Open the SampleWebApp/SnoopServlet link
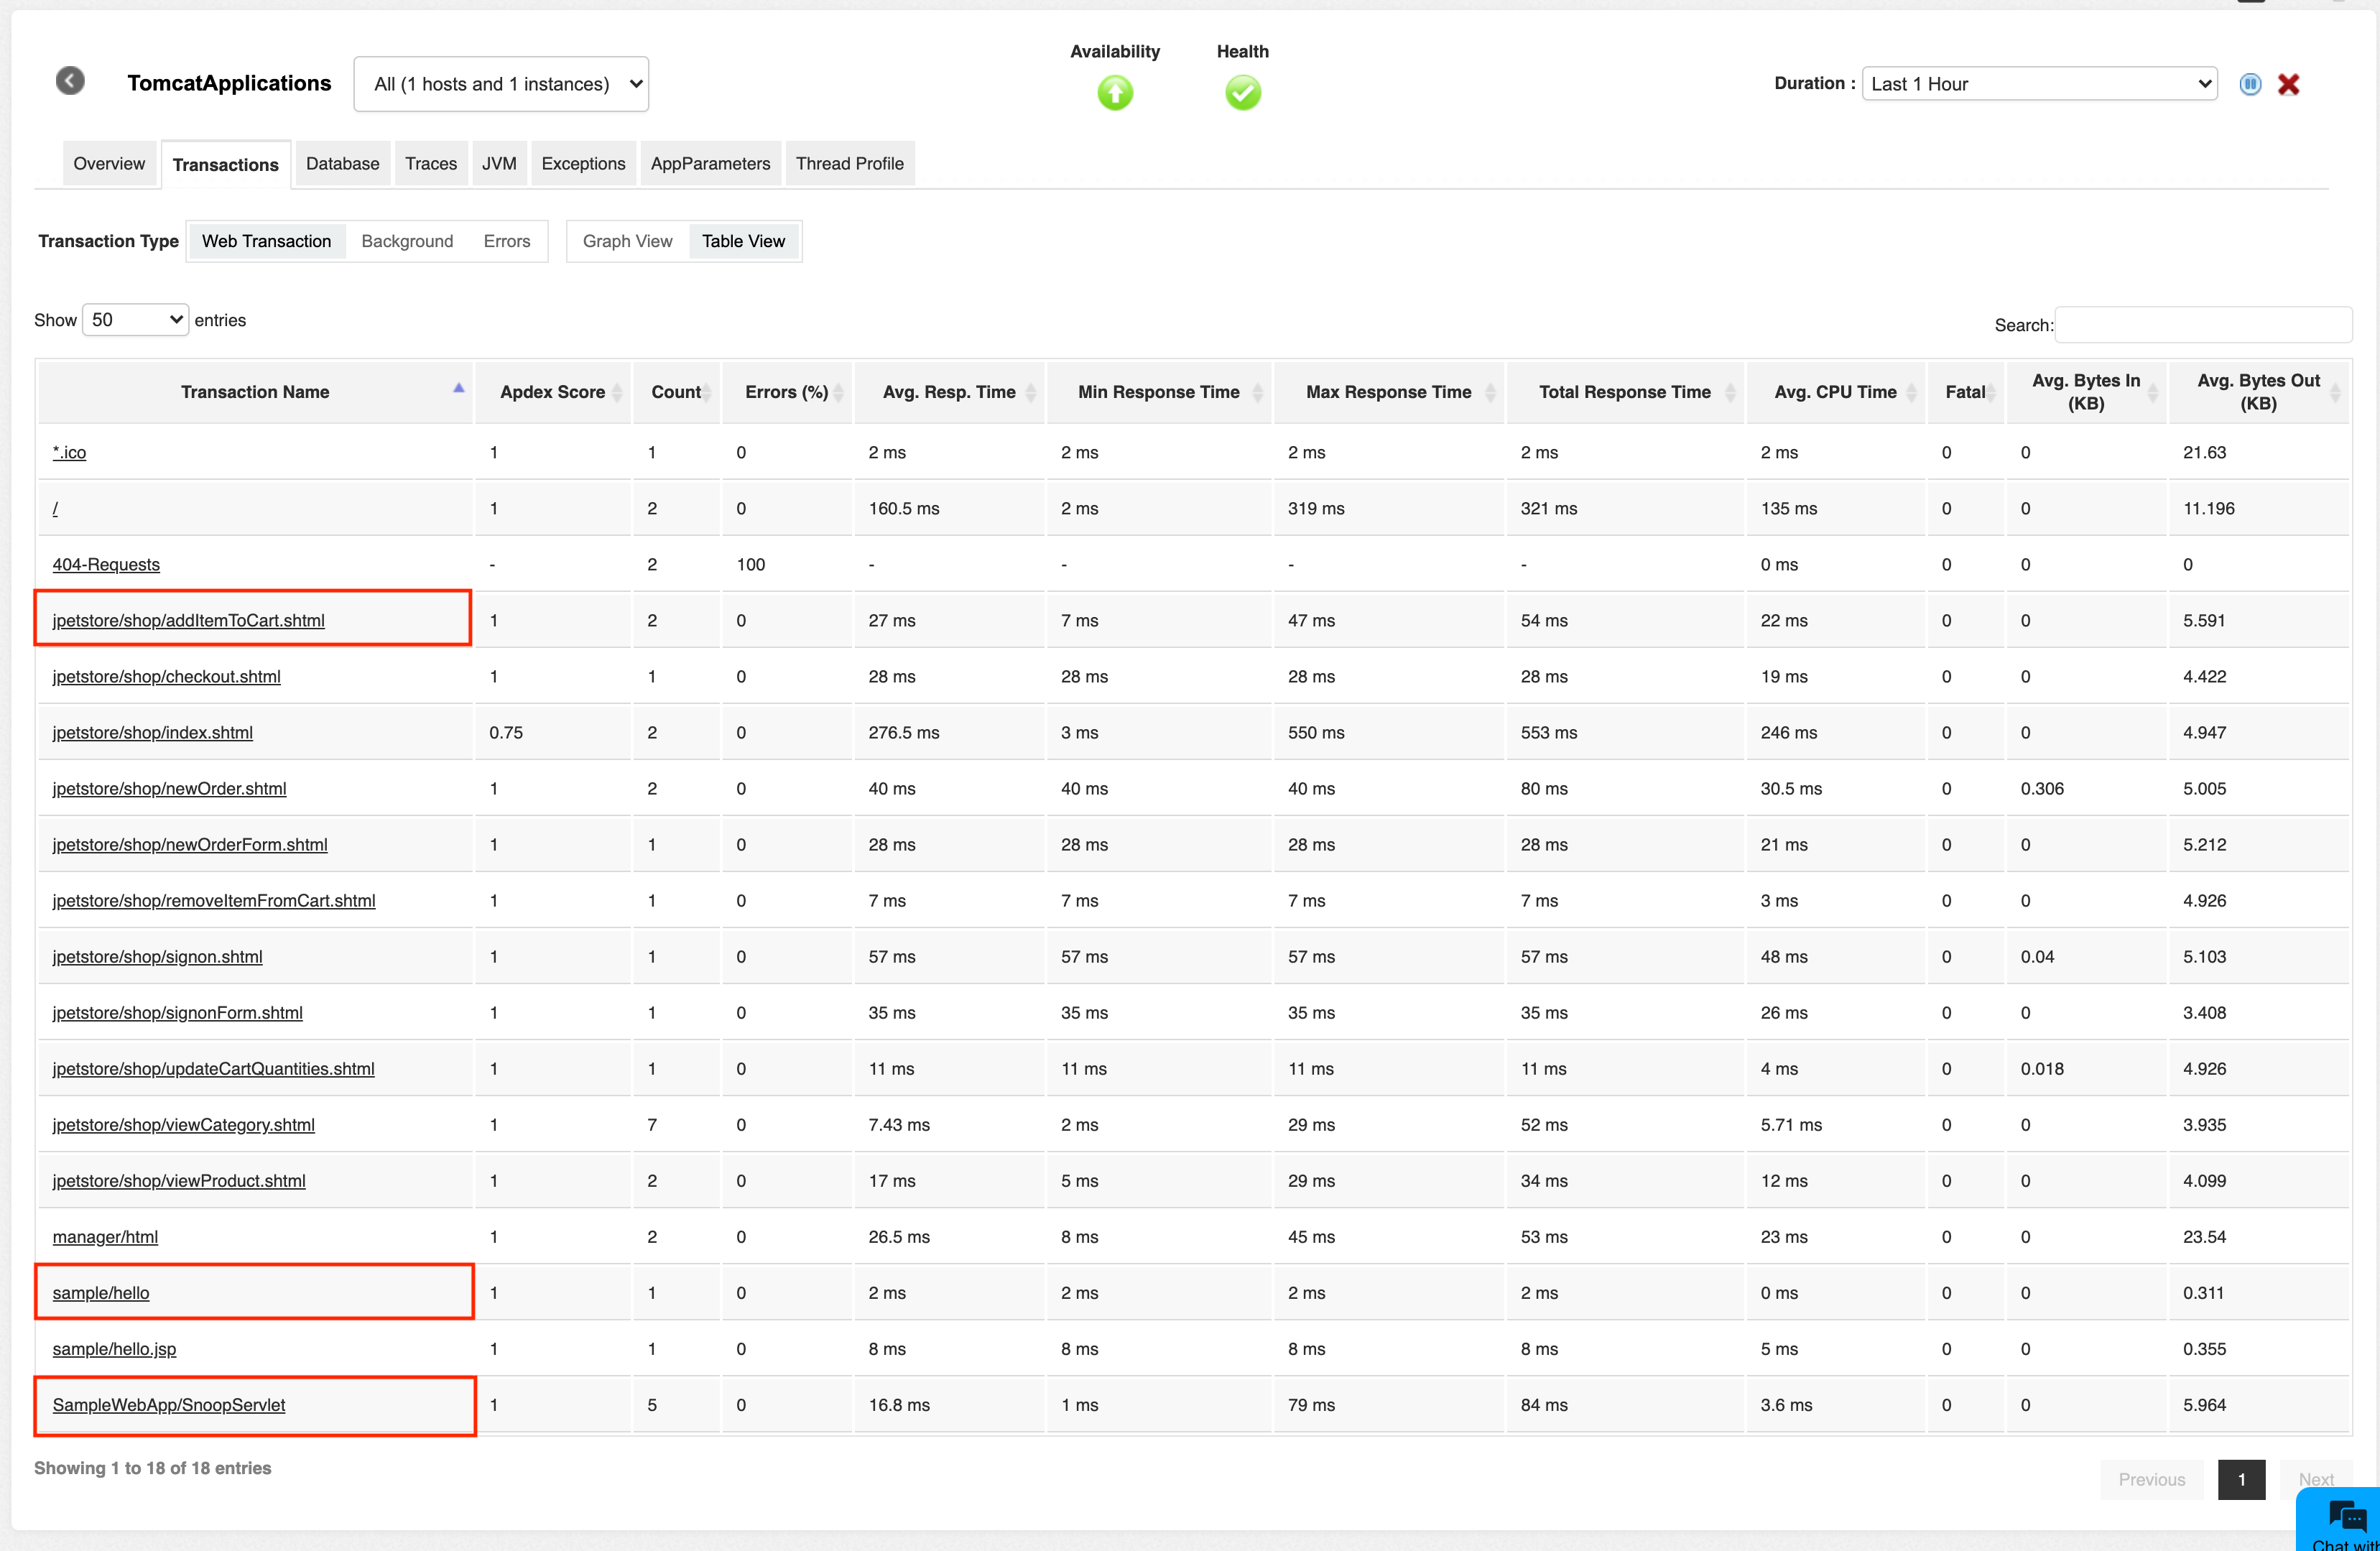 coord(169,1405)
